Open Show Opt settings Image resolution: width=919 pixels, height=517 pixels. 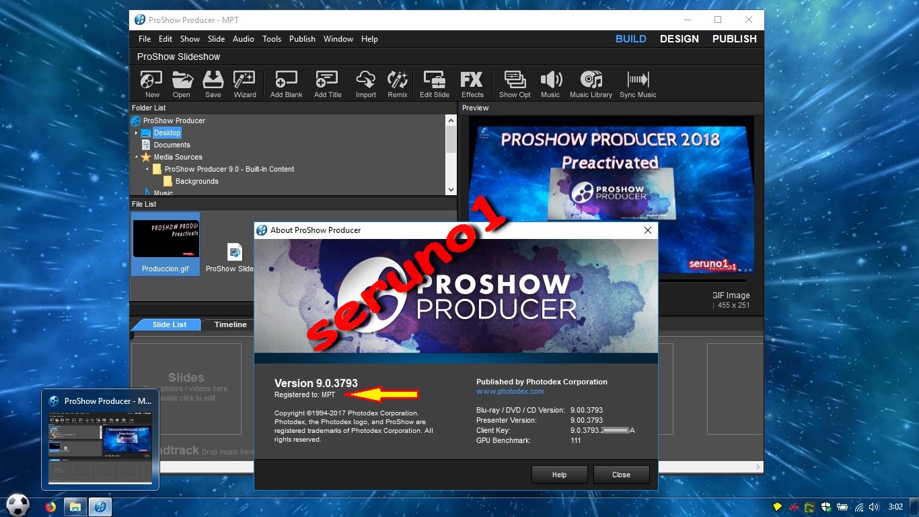[x=515, y=85]
